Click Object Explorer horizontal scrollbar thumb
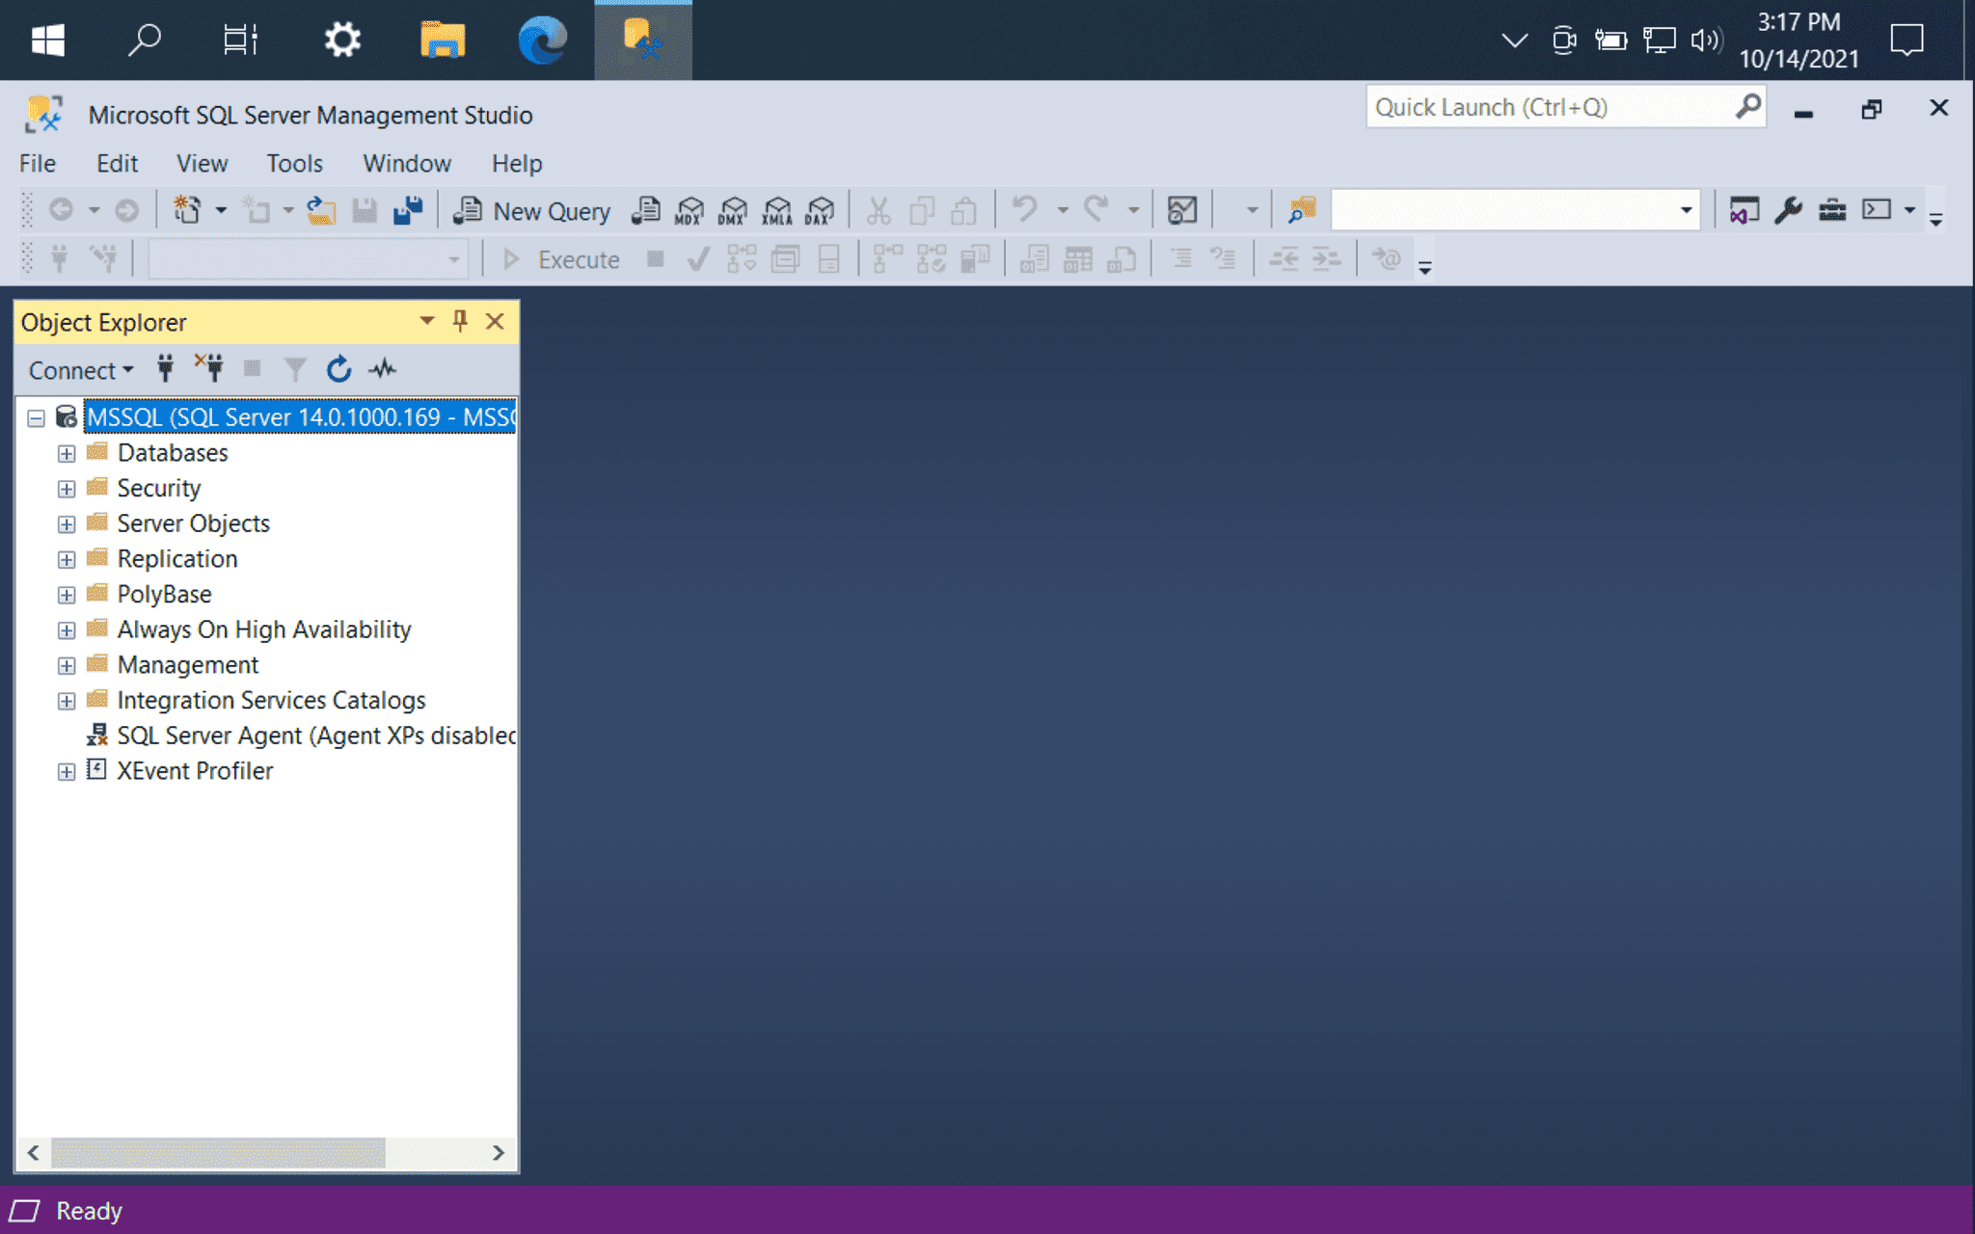The image size is (1975, 1234). point(218,1153)
